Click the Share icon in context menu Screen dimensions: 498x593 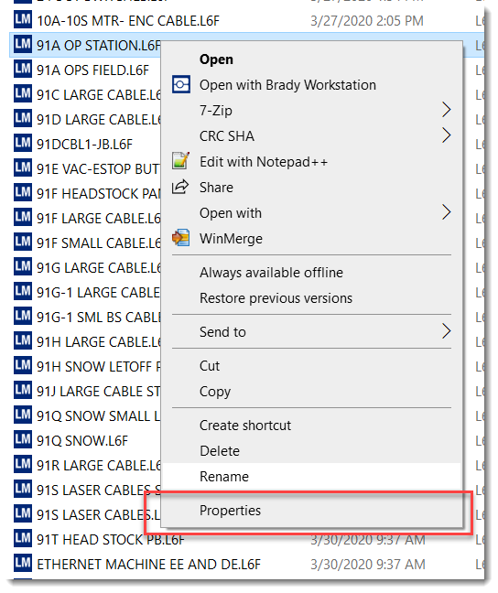[x=181, y=187]
